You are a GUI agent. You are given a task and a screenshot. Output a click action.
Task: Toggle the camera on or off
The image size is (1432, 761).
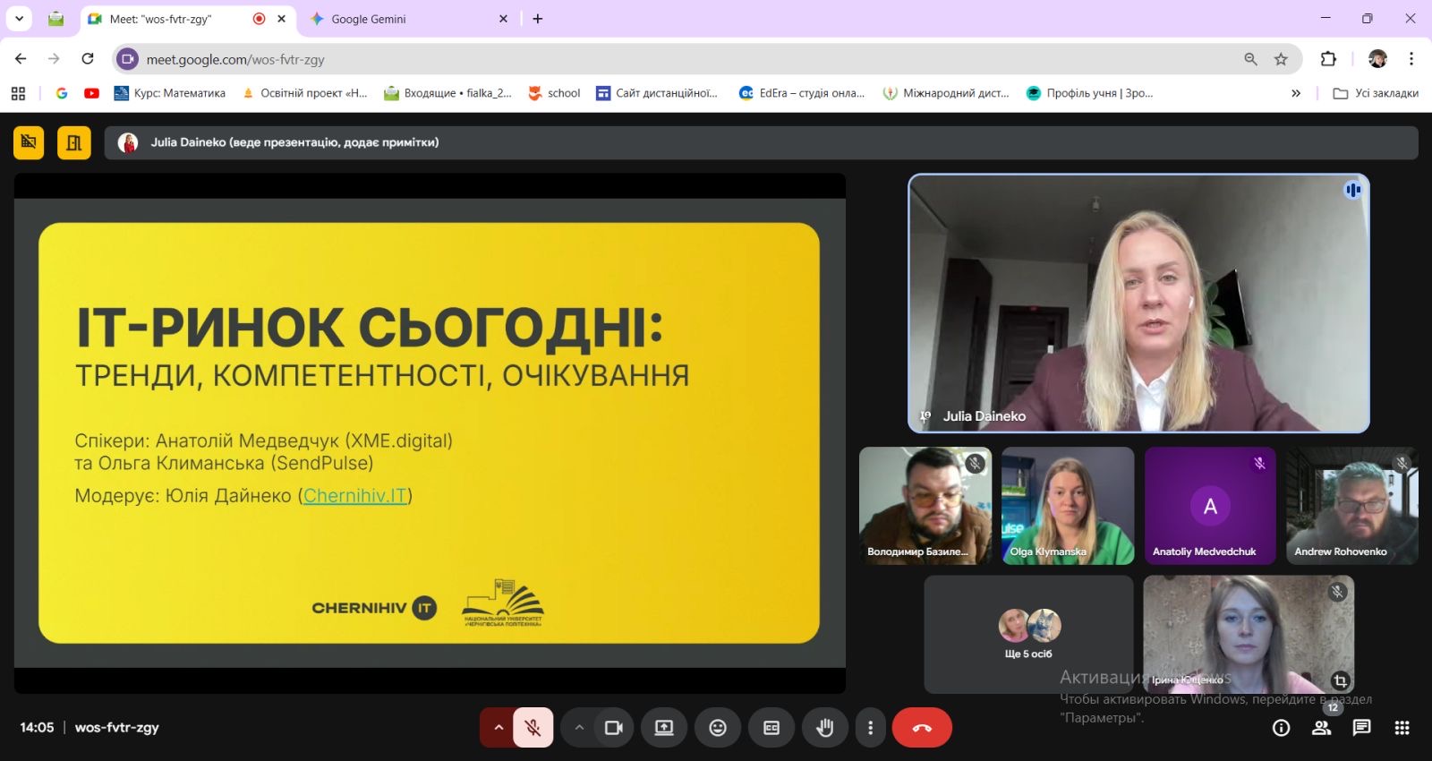pyautogui.click(x=613, y=728)
